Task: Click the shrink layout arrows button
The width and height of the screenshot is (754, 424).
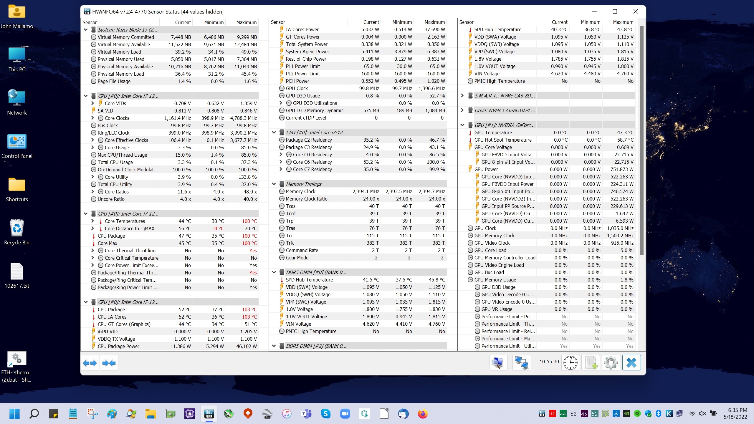Action: click(109, 363)
